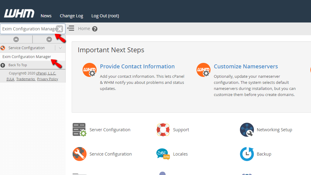
Task: Collapse the Service Configuration chevron
Action: (60, 48)
